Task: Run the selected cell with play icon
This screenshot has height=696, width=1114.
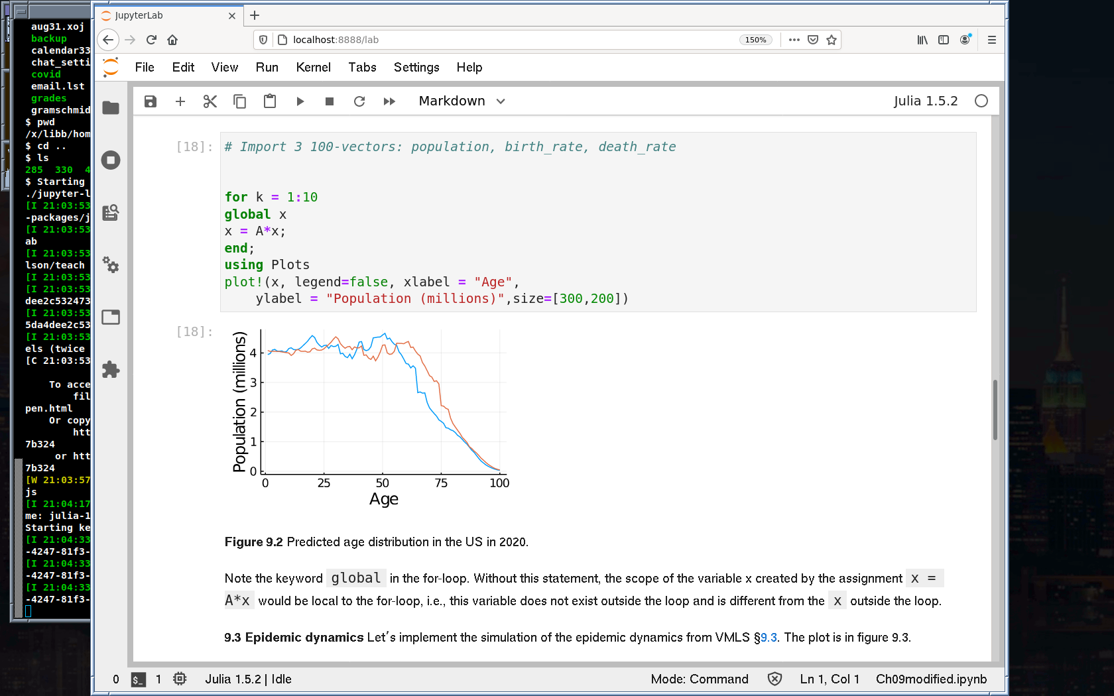Action: click(x=300, y=101)
